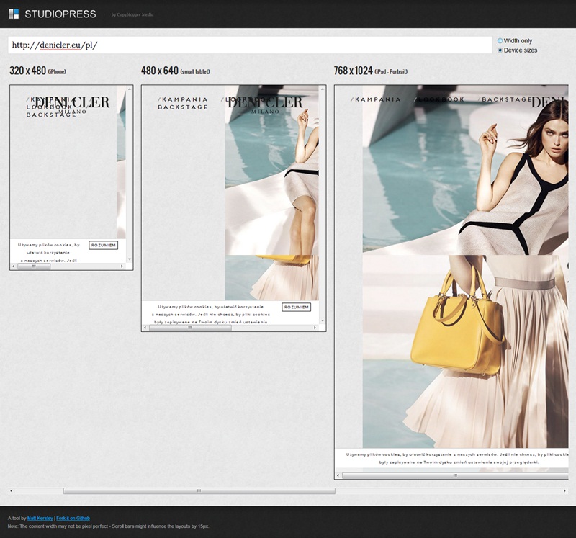
Task: Click main page scroll-right arrow
Action: coord(564,490)
